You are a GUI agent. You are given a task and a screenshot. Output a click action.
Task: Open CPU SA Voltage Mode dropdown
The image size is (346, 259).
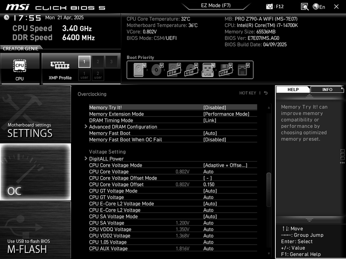[x=210, y=216]
